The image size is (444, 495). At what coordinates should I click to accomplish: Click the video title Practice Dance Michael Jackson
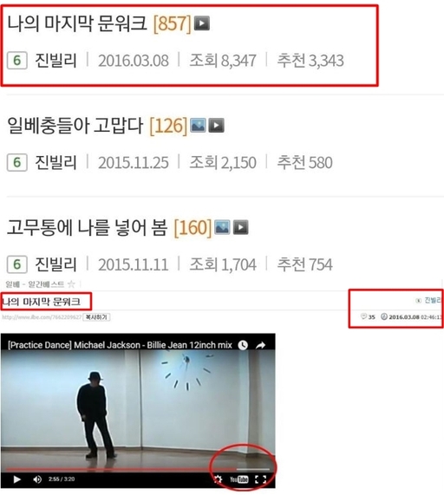pyautogui.click(x=120, y=345)
